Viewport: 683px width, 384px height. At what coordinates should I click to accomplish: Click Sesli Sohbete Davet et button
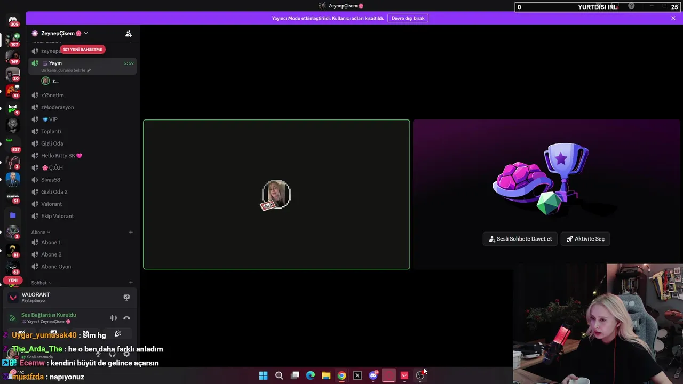tap(520, 239)
